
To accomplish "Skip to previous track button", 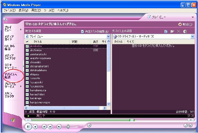I will [44, 127].
